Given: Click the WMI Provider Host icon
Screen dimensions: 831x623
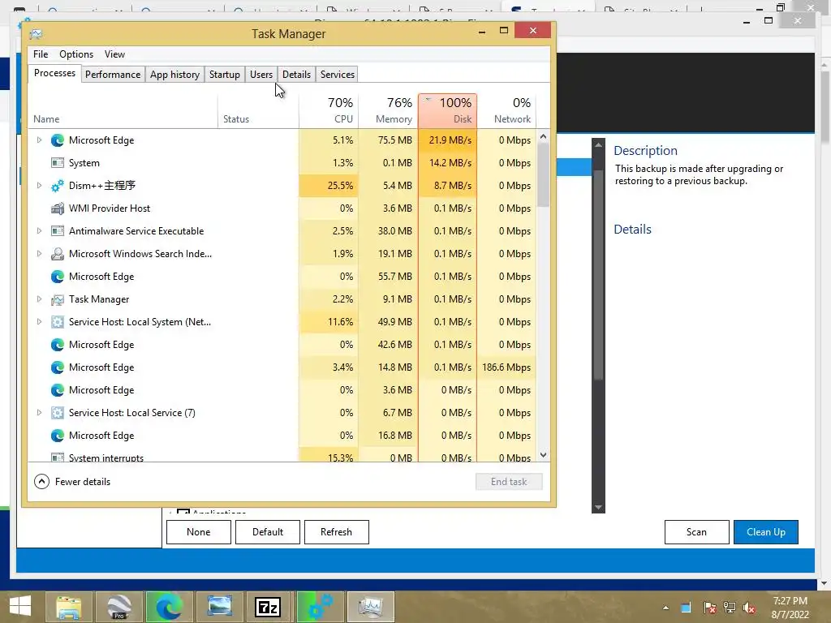Looking at the screenshot, I should [x=58, y=208].
